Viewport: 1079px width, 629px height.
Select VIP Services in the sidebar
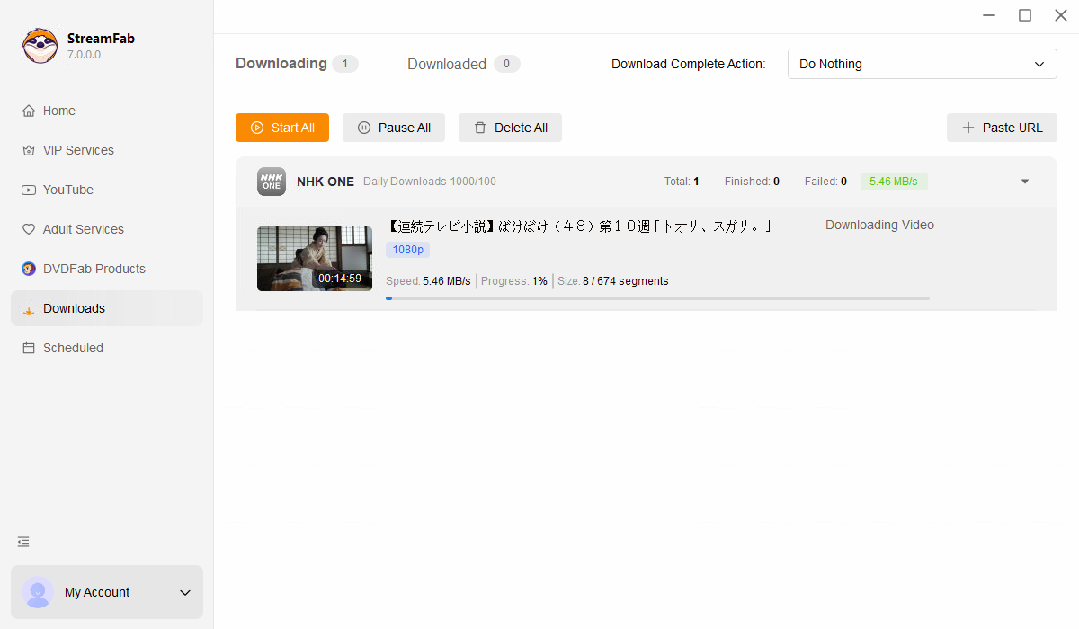coord(78,149)
